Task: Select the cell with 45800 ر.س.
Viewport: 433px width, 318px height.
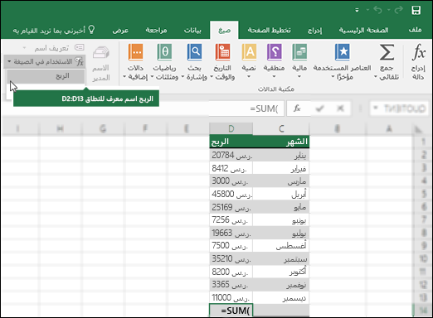Action: 231,194
